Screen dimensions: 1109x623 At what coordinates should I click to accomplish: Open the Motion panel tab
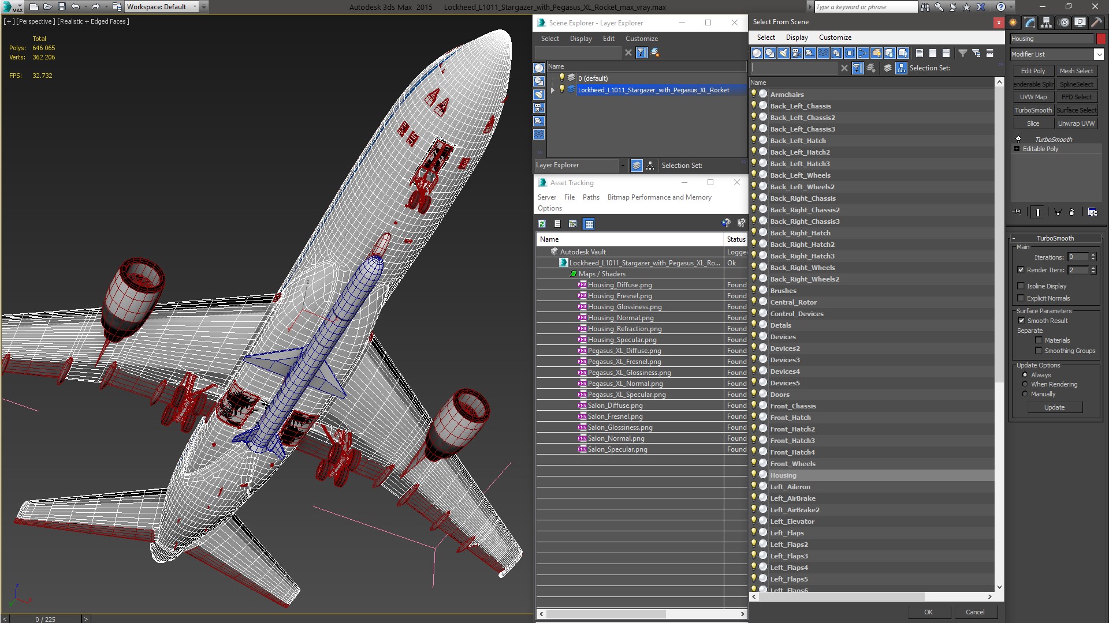click(1063, 22)
